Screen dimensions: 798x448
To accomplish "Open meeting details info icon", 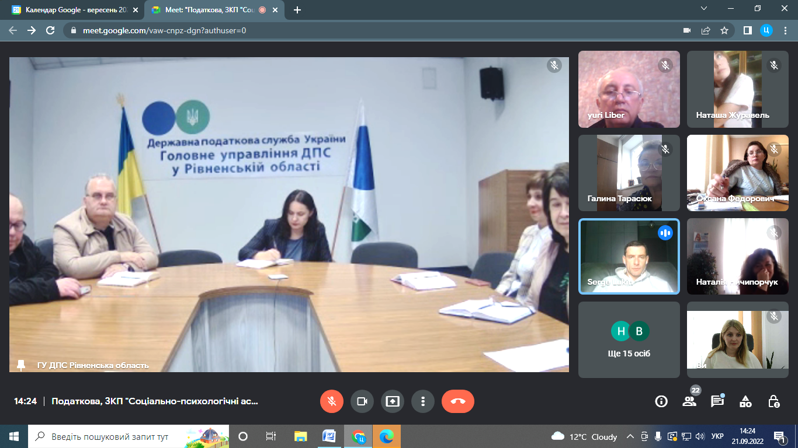I will click(661, 401).
